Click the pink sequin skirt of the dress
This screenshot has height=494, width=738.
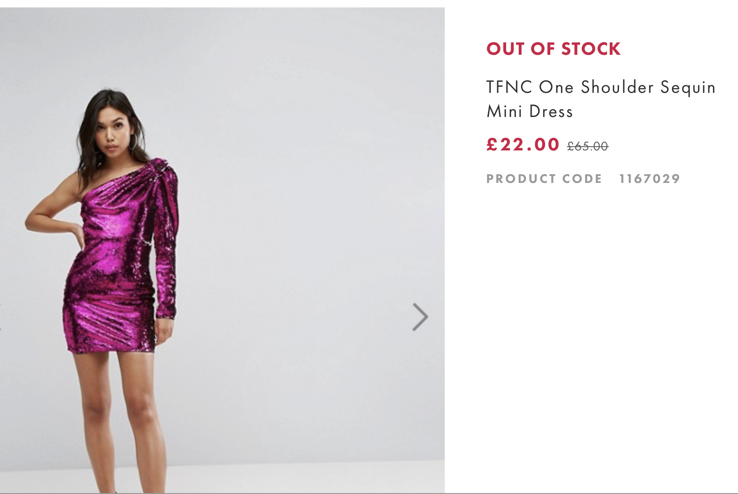tap(109, 320)
